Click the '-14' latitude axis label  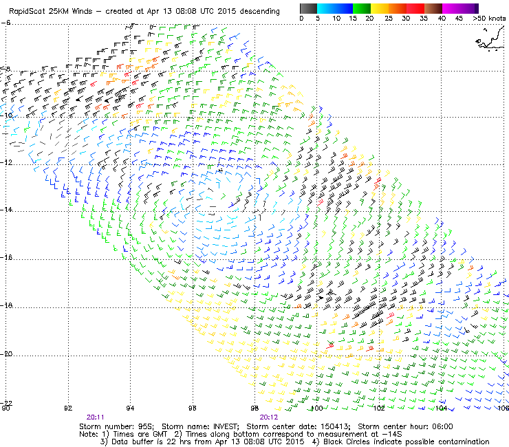point(6,210)
